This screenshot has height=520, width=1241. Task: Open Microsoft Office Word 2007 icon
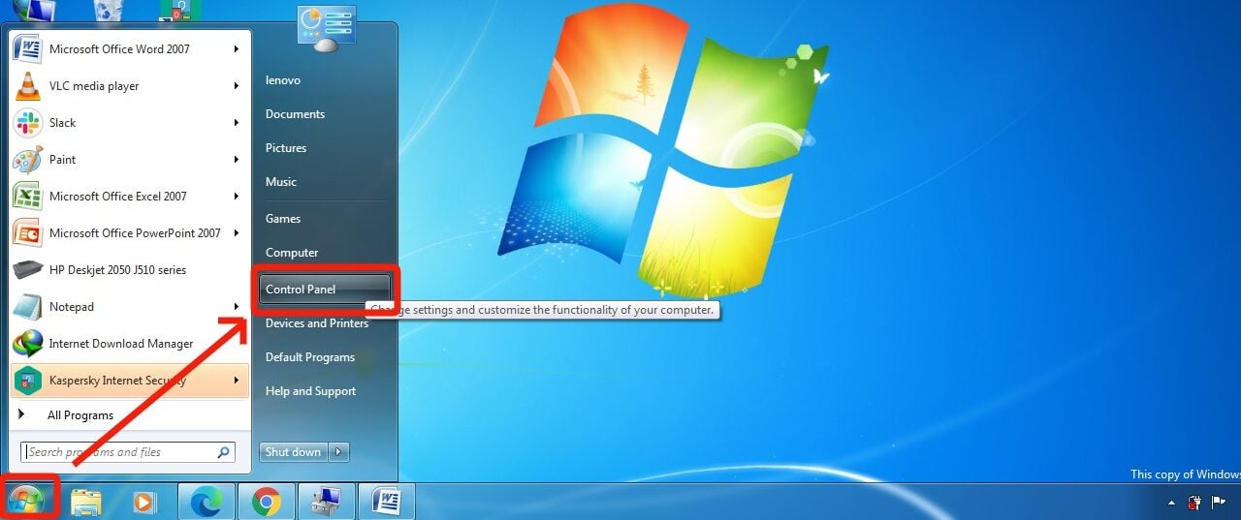(28, 48)
